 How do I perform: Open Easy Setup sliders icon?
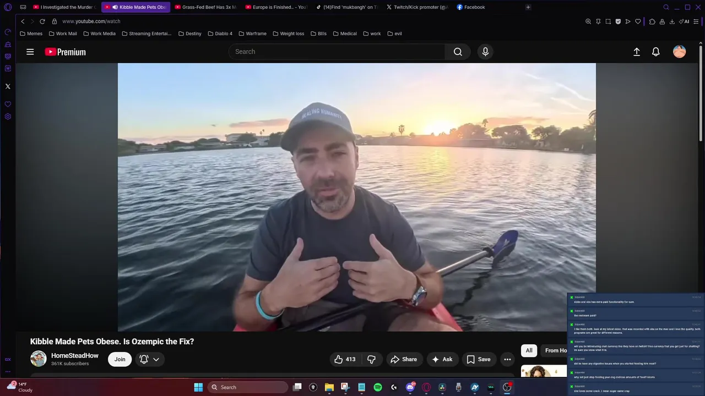[697, 21]
